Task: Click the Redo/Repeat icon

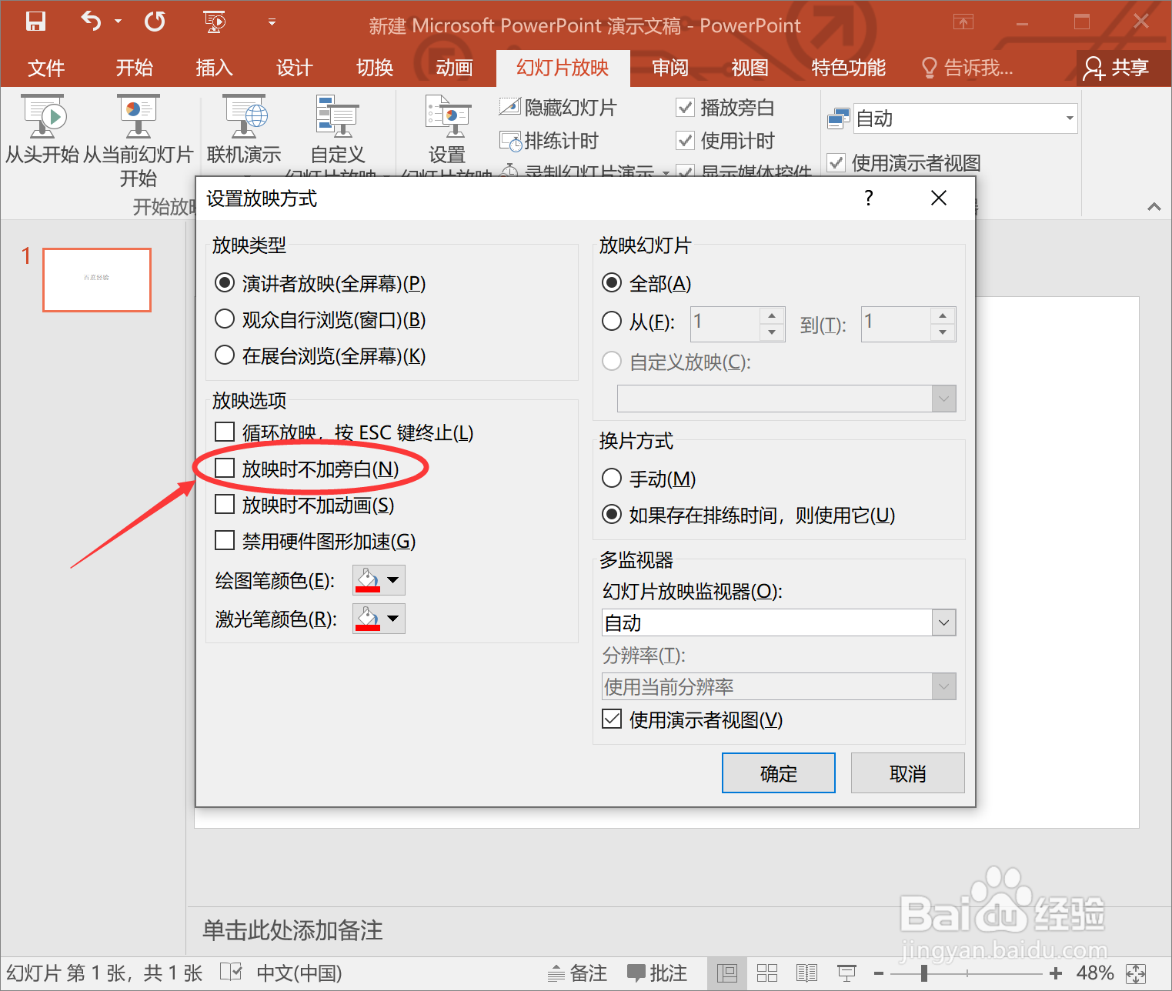Action: pos(155,22)
